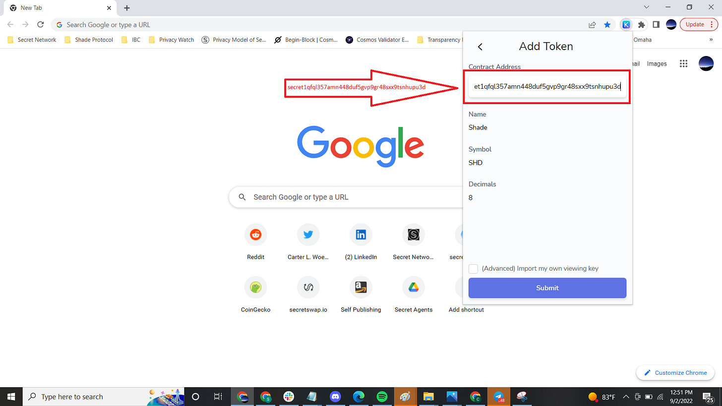Show hidden system tray icons

pos(626,397)
